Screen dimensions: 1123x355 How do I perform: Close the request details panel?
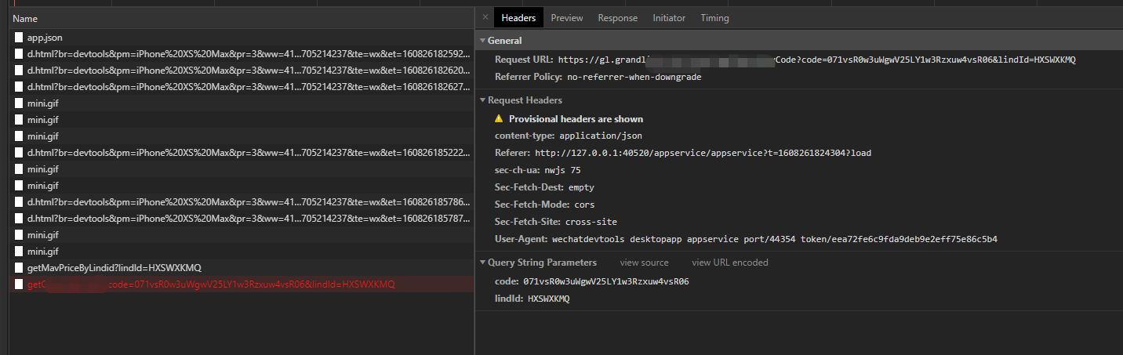(x=485, y=17)
